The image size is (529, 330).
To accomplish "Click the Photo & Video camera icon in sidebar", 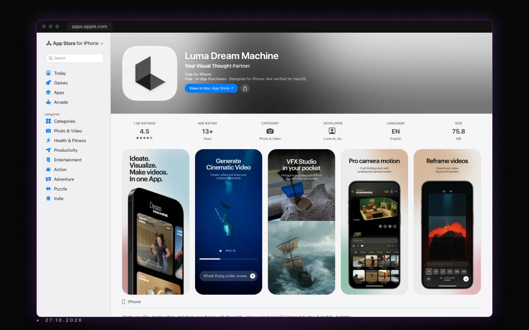I will point(48,131).
